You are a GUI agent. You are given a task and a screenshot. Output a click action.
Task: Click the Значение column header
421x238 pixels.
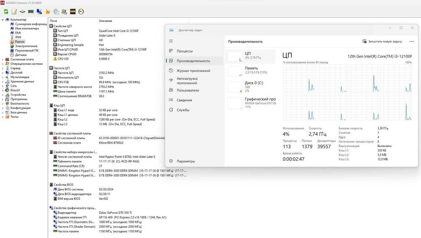pos(143,21)
